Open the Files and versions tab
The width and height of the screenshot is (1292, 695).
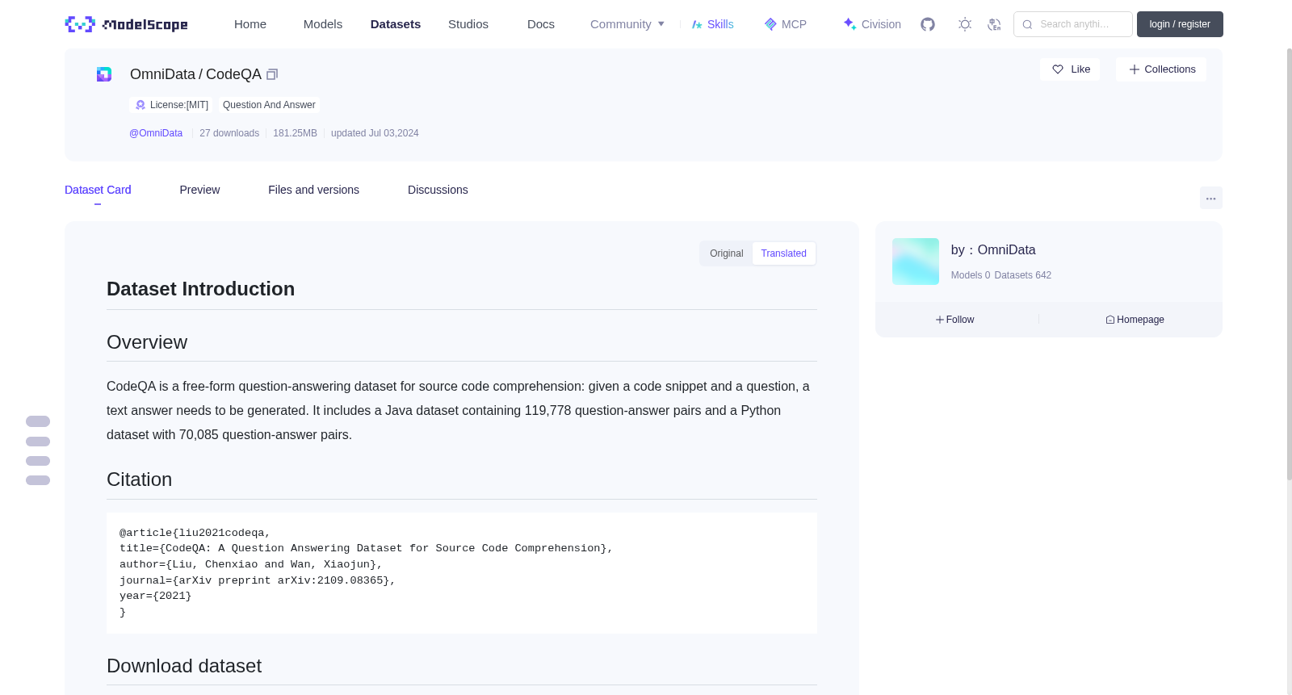pyautogui.click(x=313, y=190)
